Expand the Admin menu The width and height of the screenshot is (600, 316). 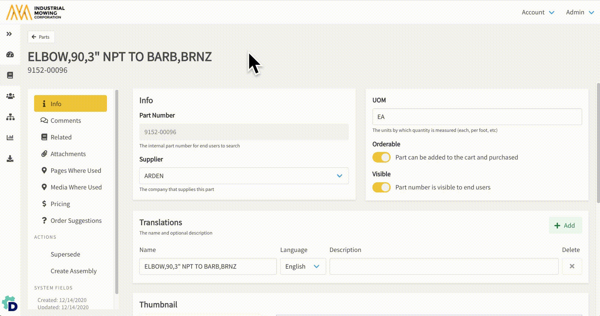pos(580,13)
